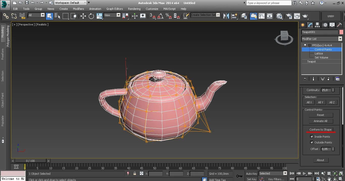Image resolution: width=345 pixels, height=181 pixels.
Task: Open the Rendering menu
Action: pos(134,9)
